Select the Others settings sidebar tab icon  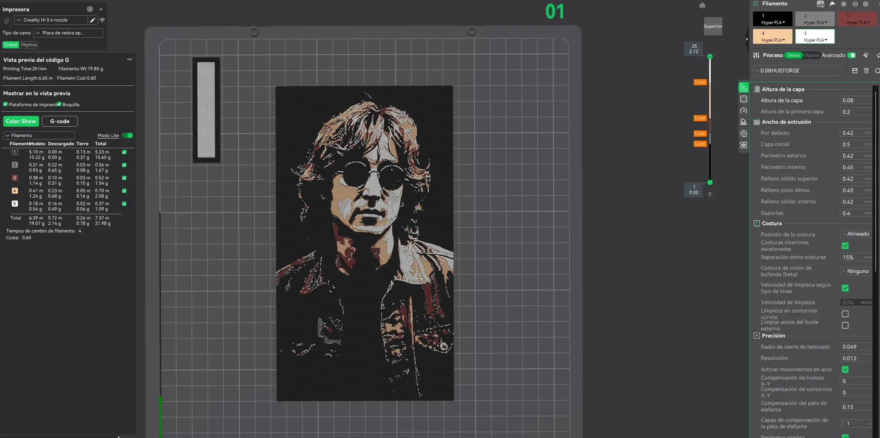(743, 145)
